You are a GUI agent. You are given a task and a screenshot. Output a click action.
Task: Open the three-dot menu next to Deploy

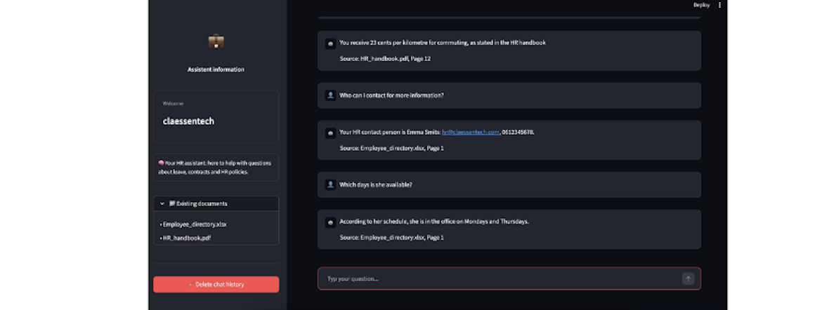click(x=719, y=5)
